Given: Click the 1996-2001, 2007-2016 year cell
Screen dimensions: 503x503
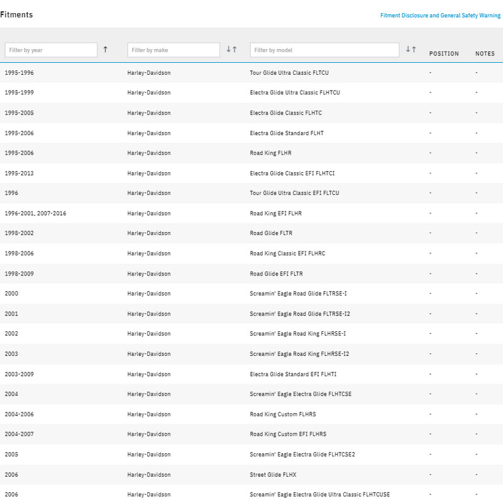Looking at the screenshot, I should point(35,214).
